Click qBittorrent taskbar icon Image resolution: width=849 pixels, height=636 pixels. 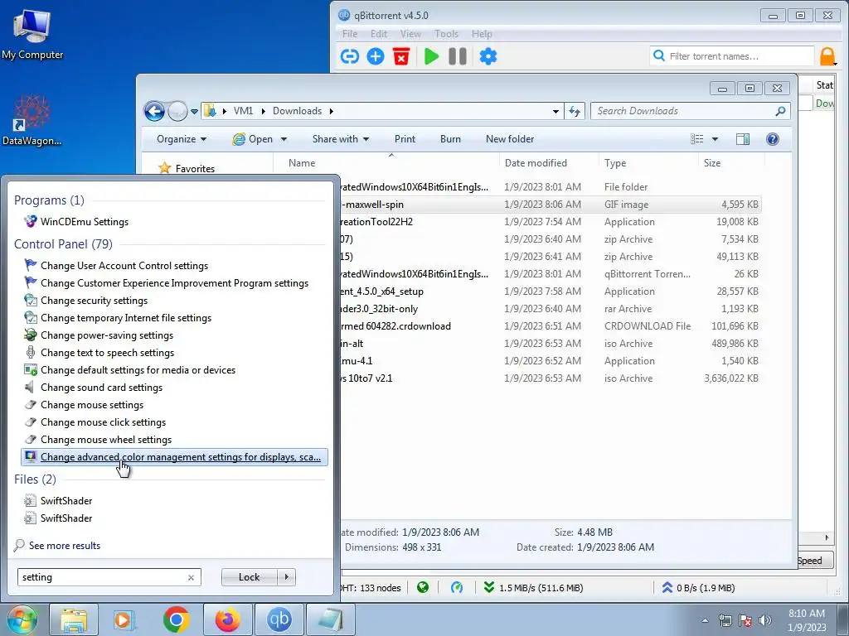[x=279, y=619]
